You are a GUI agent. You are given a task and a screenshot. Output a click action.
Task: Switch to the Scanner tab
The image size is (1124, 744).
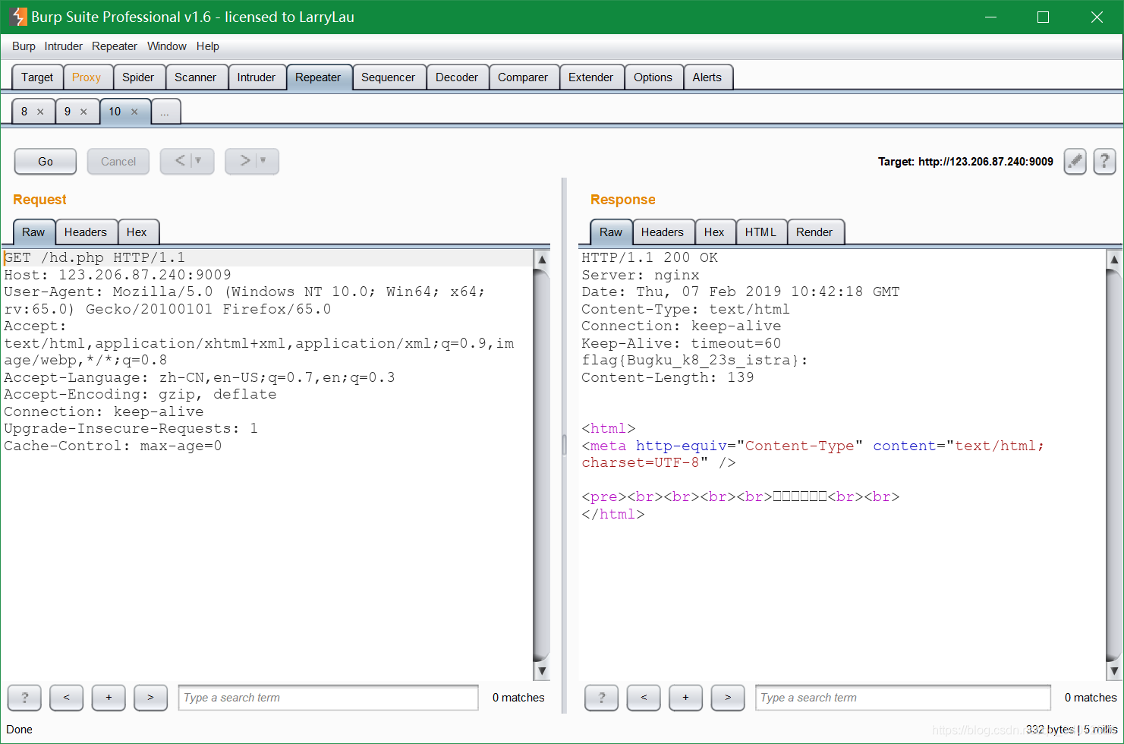[x=195, y=77]
